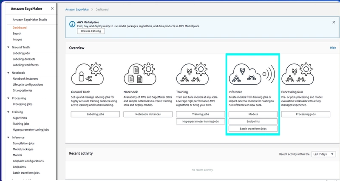Open Hyperparameter tuning jobs in sidebar
340x181 pixels.
(x=31, y=129)
